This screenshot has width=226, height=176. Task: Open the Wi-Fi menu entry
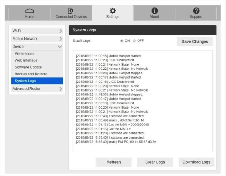pyautogui.click(x=37, y=31)
